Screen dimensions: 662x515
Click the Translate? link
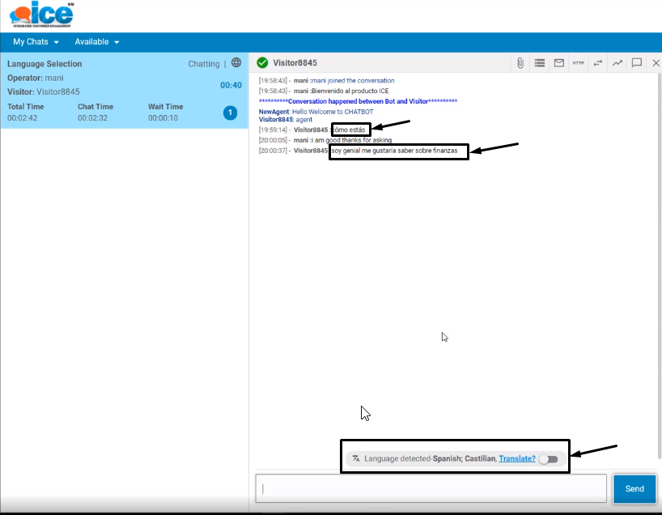click(x=516, y=459)
